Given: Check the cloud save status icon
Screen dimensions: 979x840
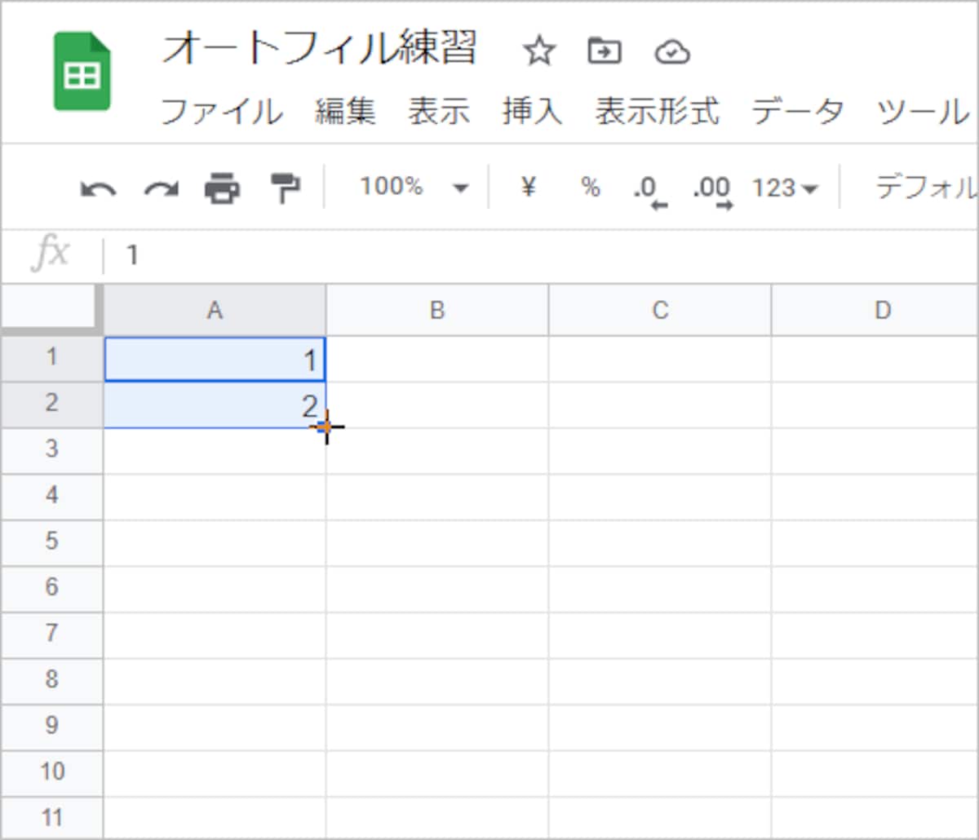Looking at the screenshot, I should 672,53.
